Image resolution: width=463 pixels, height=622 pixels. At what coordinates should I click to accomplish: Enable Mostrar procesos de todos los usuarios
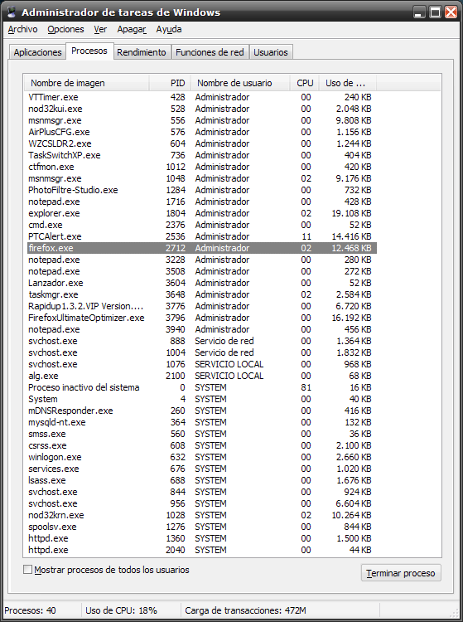tap(27, 570)
